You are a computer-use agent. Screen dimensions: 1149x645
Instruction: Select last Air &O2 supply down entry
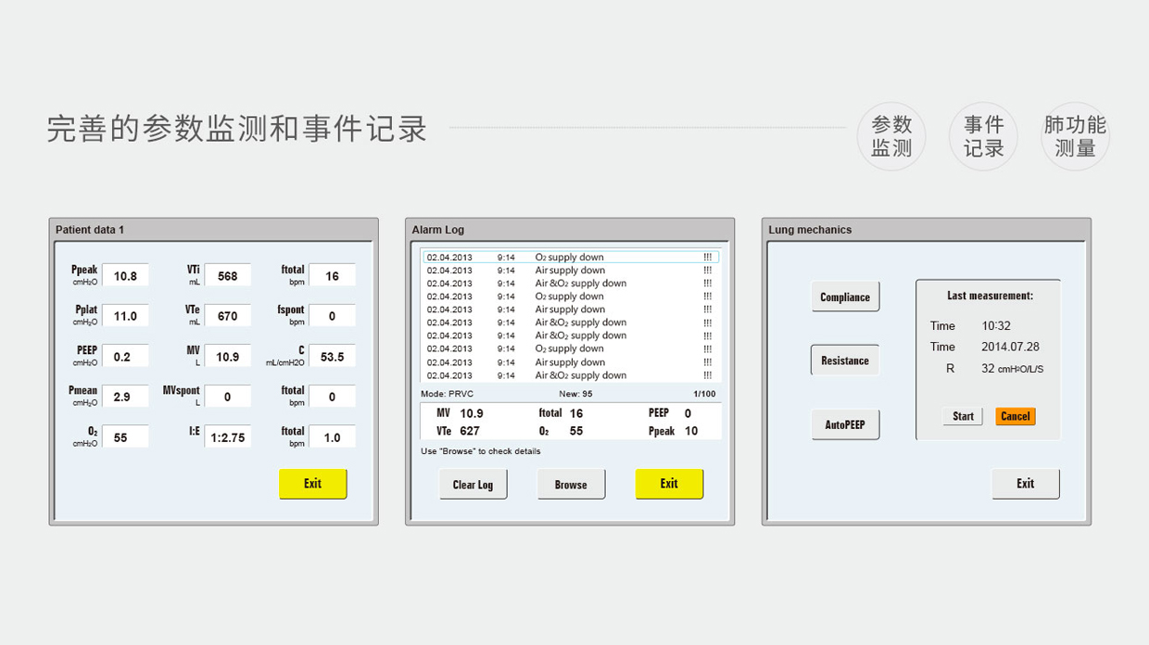coord(570,375)
